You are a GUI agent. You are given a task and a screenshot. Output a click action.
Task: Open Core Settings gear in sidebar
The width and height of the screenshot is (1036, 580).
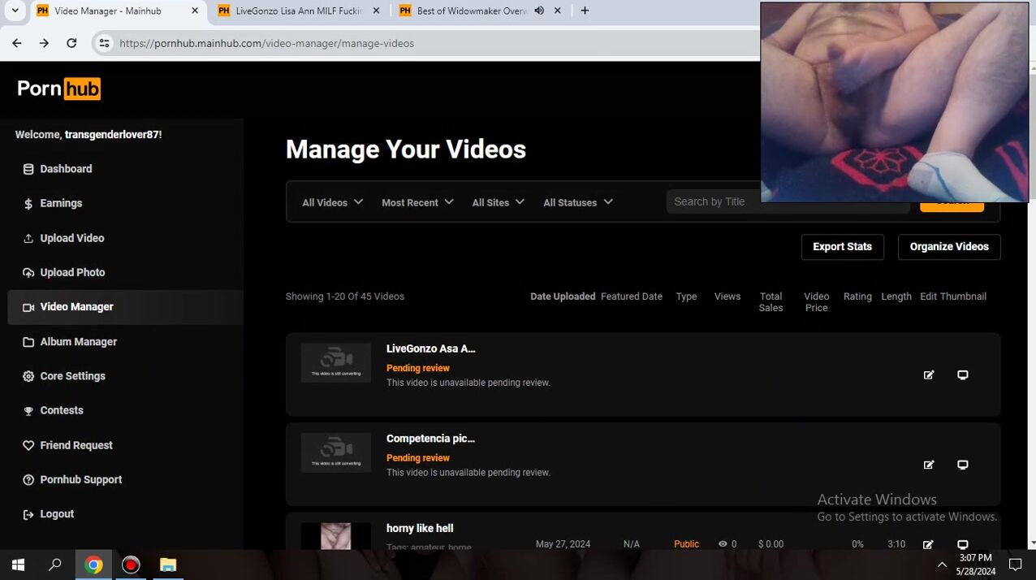click(x=28, y=376)
